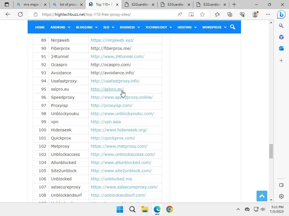Open the user profile menu
The height and width of the screenshot is (216, 289).
pyautogui.click(x=255, y=14)
